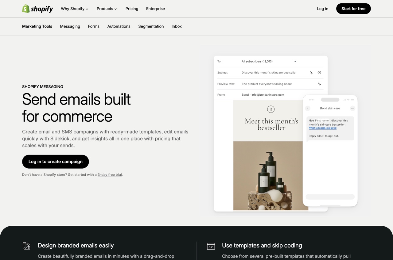Click the From address Bond - info@bondskincare.com
393x260 pixels.
click(263, 95)
